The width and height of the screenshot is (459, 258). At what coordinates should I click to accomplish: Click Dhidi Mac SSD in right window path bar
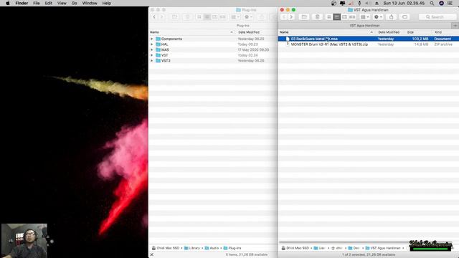(x=295, y=248)
